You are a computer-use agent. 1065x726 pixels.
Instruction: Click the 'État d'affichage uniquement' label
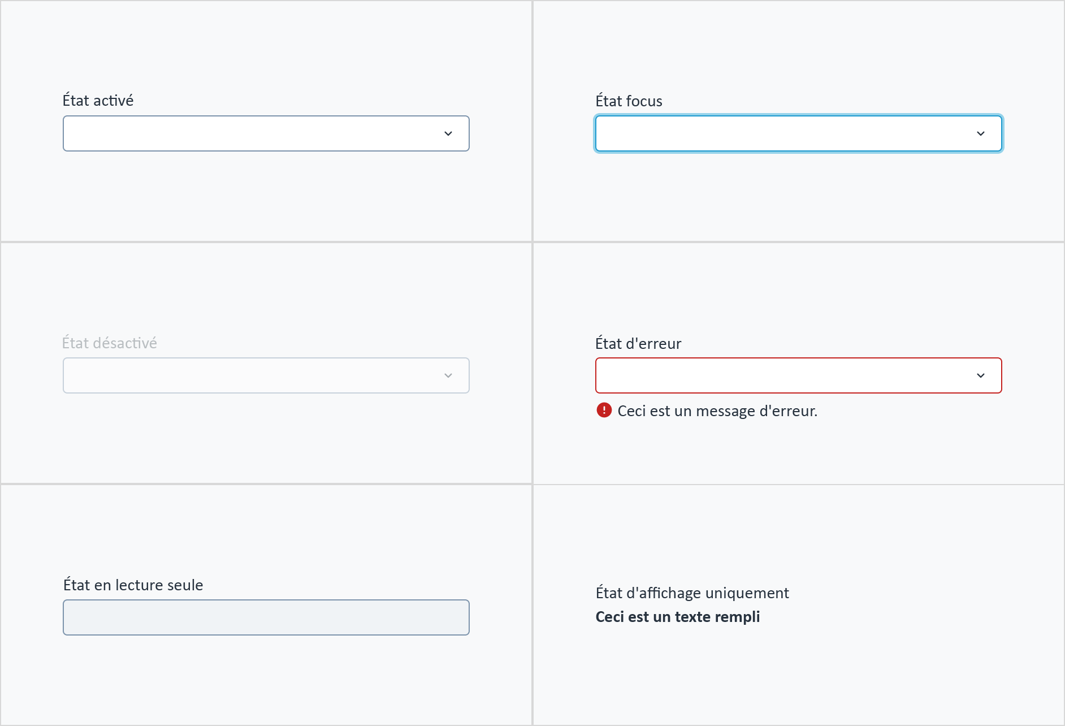[692, 593]
